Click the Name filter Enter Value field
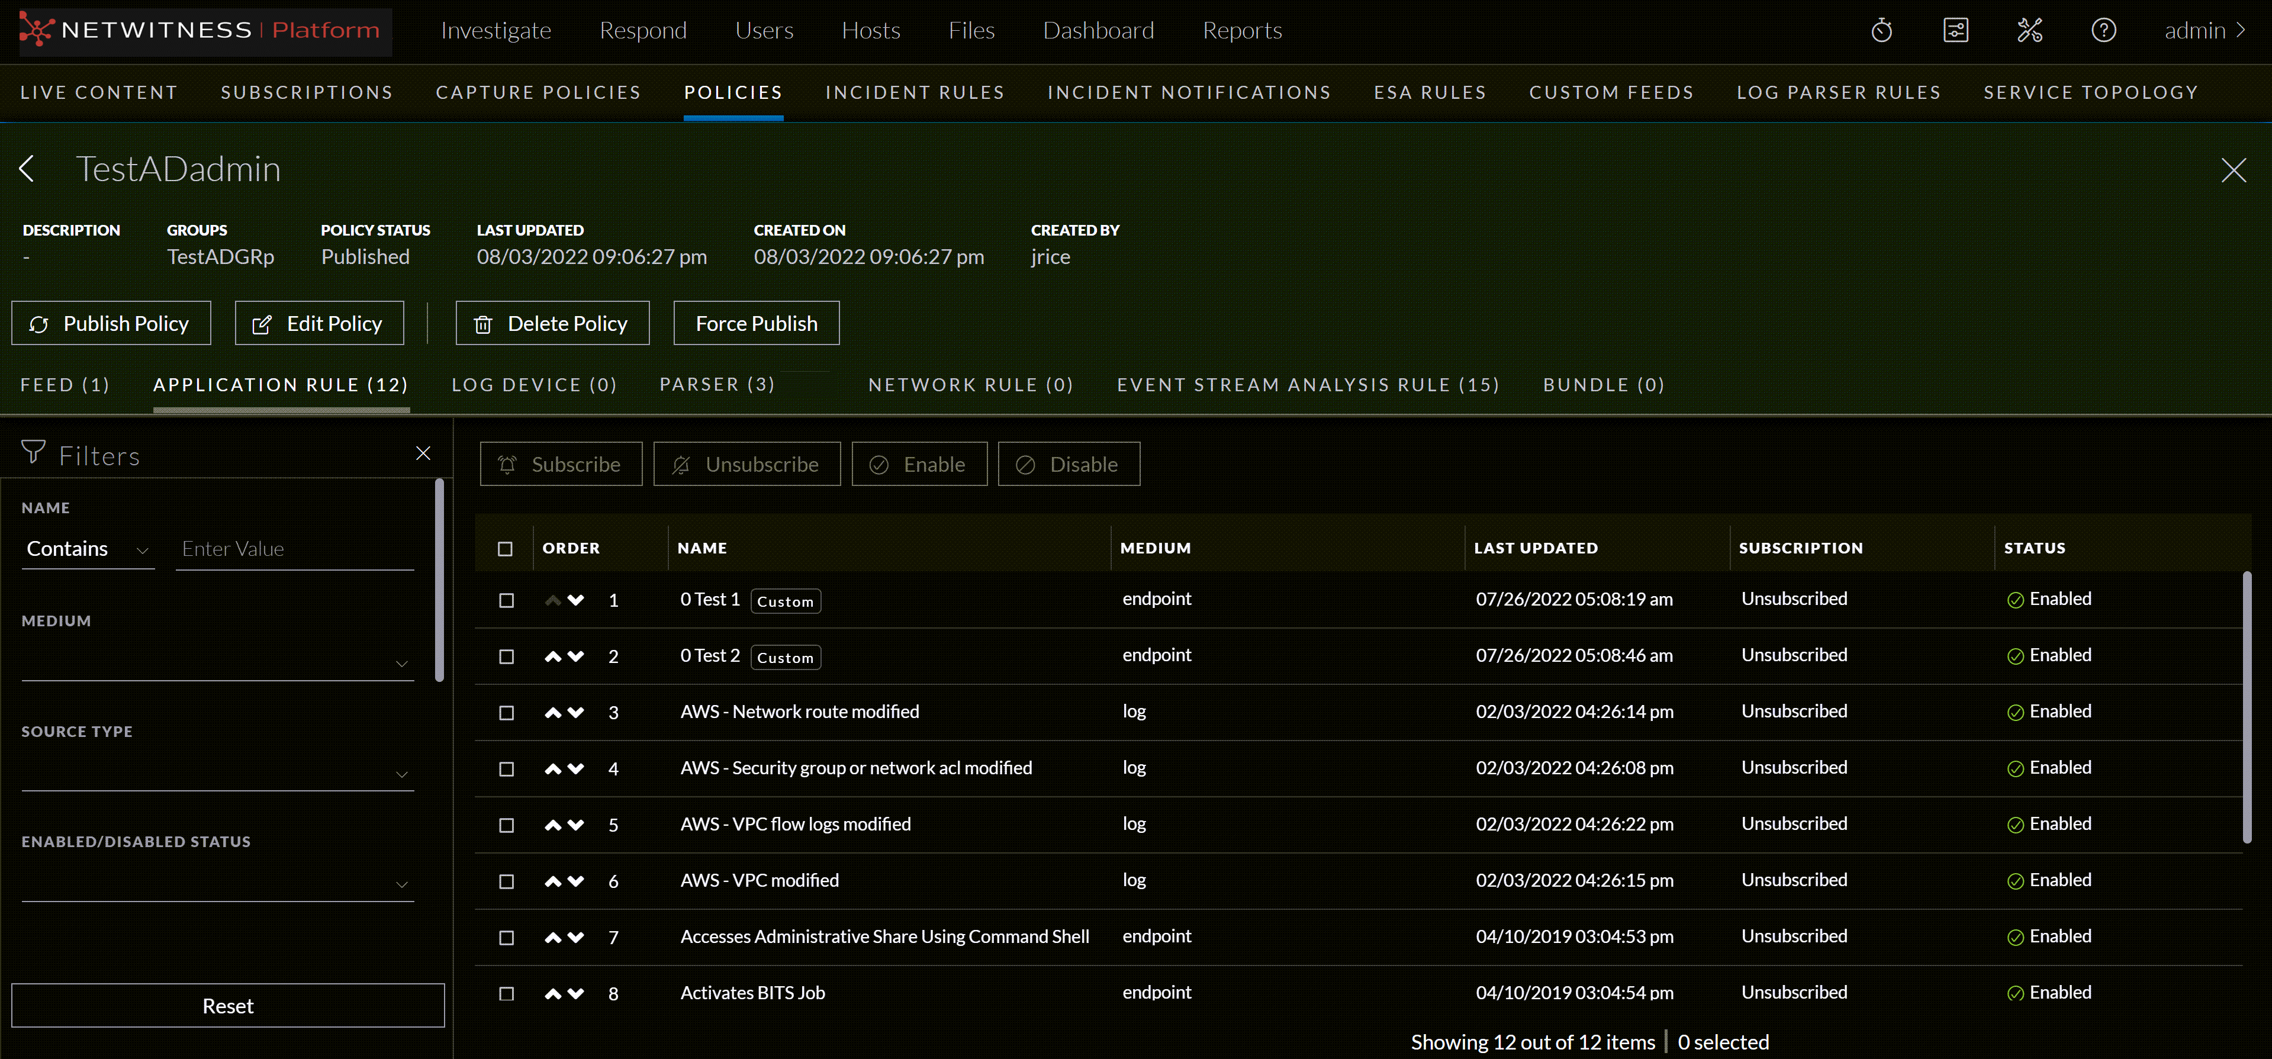 pos(295,549)
